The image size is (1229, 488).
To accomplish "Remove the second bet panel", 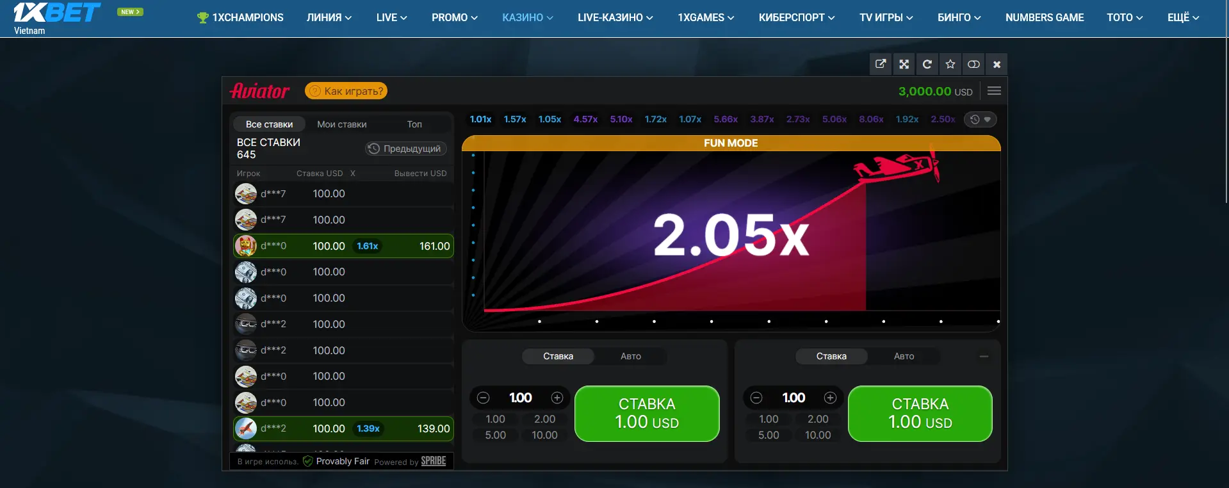I will [984, 356].
